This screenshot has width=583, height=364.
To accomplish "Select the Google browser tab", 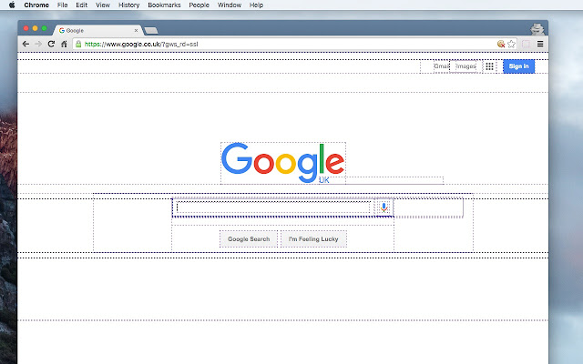I will 97,30.
